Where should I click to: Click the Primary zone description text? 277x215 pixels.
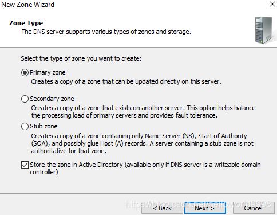pyautogui.click(x=126, y=81)
